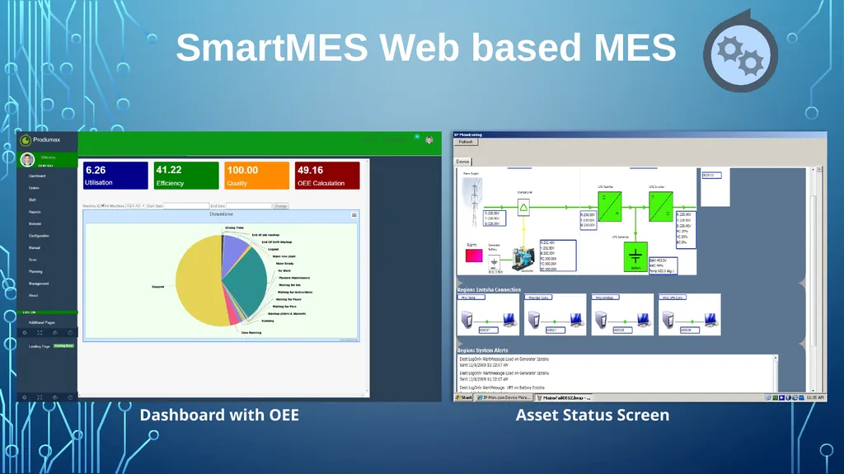Click power icon below Additional Pages
Screen dimensions: 844x474
click(x=70, y=333)
